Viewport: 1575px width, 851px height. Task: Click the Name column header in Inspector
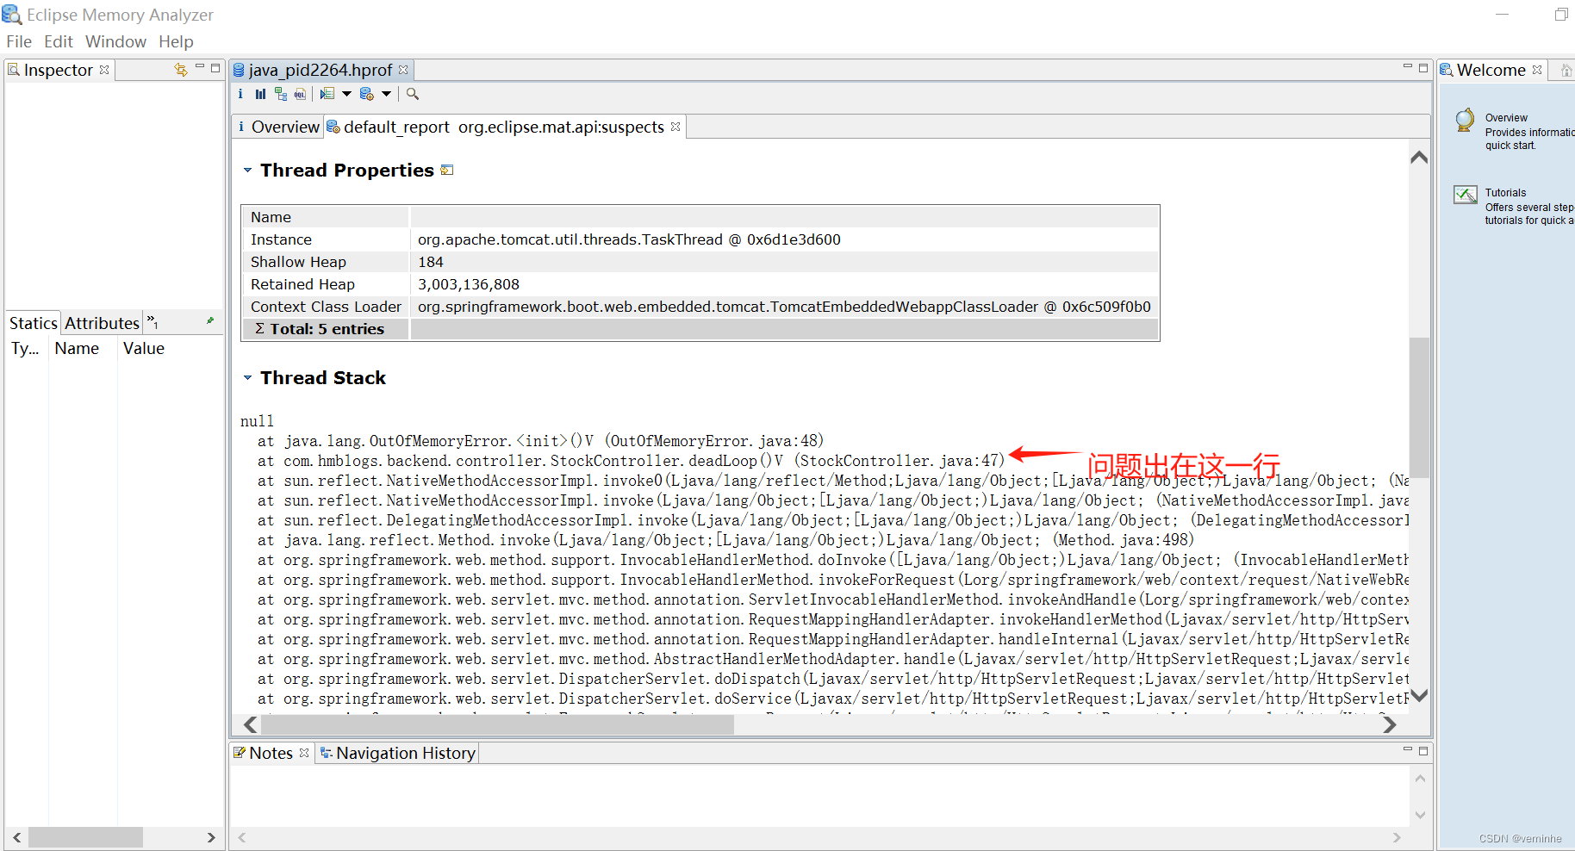tap(77, 348)
